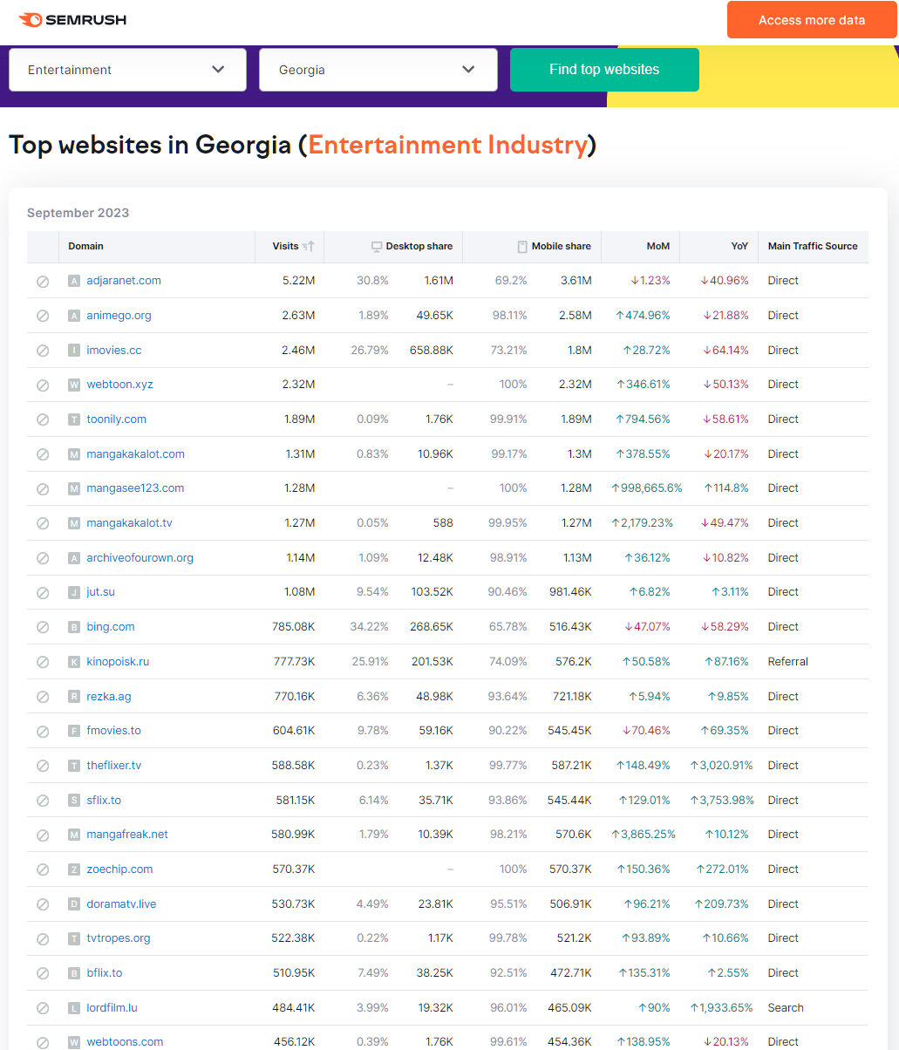Click the block icon for bflix.to
899x1050 pixels.
pyautogui.click(x=43, y=973)
